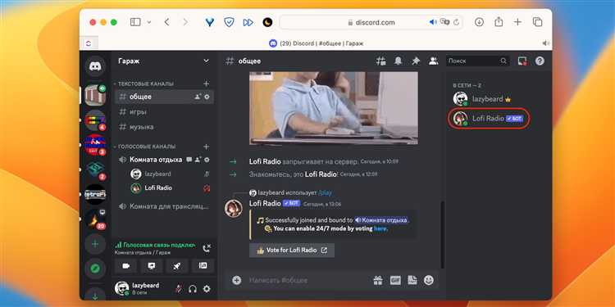Open server icon with badge 20
The height and width of the screenshot is (307, 615).
(x=95, y=219)
